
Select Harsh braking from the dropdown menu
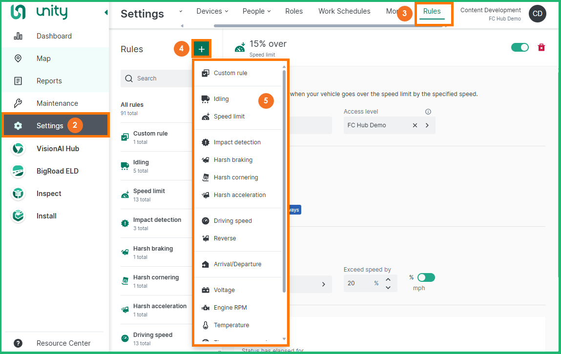coord(233,160)
